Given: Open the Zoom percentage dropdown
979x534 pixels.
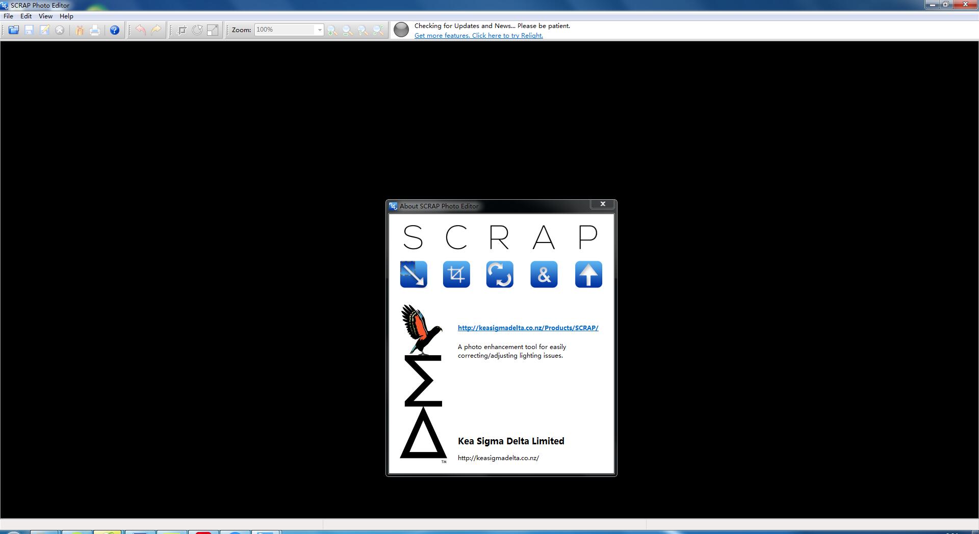Looking at the screenshot, I should (320, 30).
